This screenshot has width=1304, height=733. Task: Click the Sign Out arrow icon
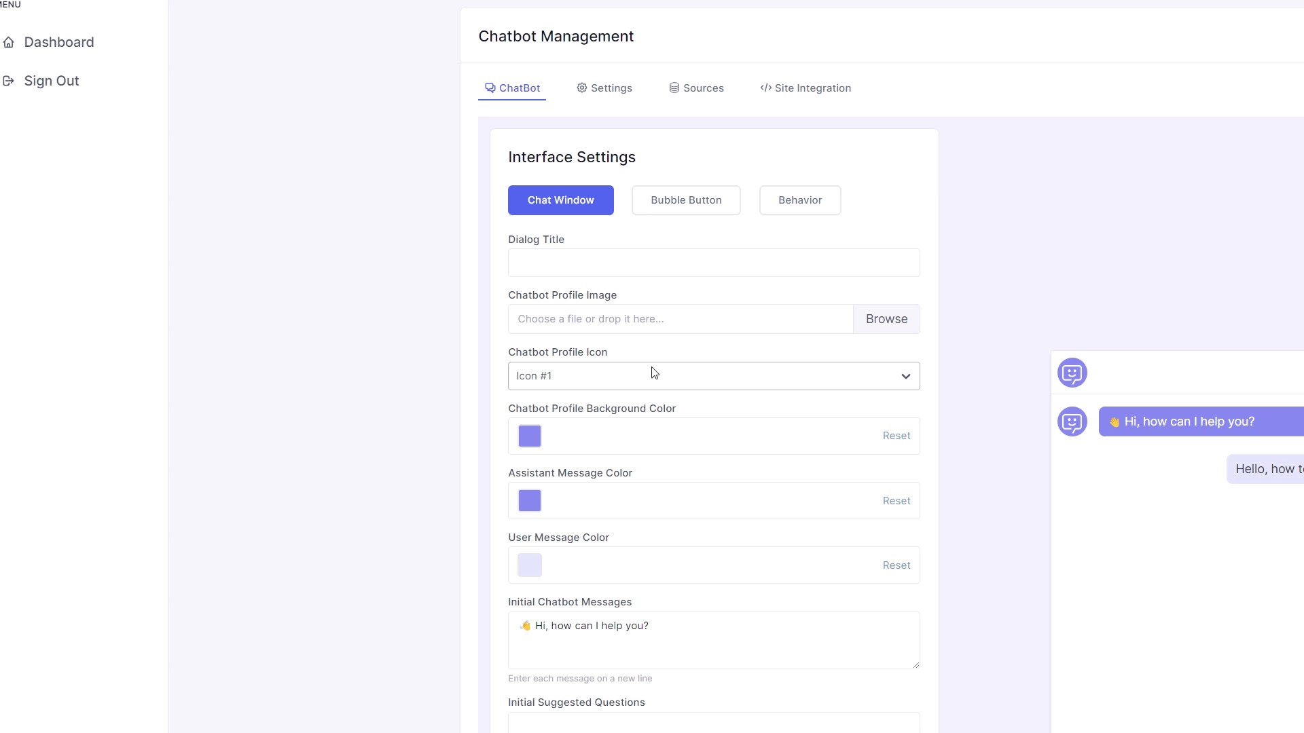9,81
